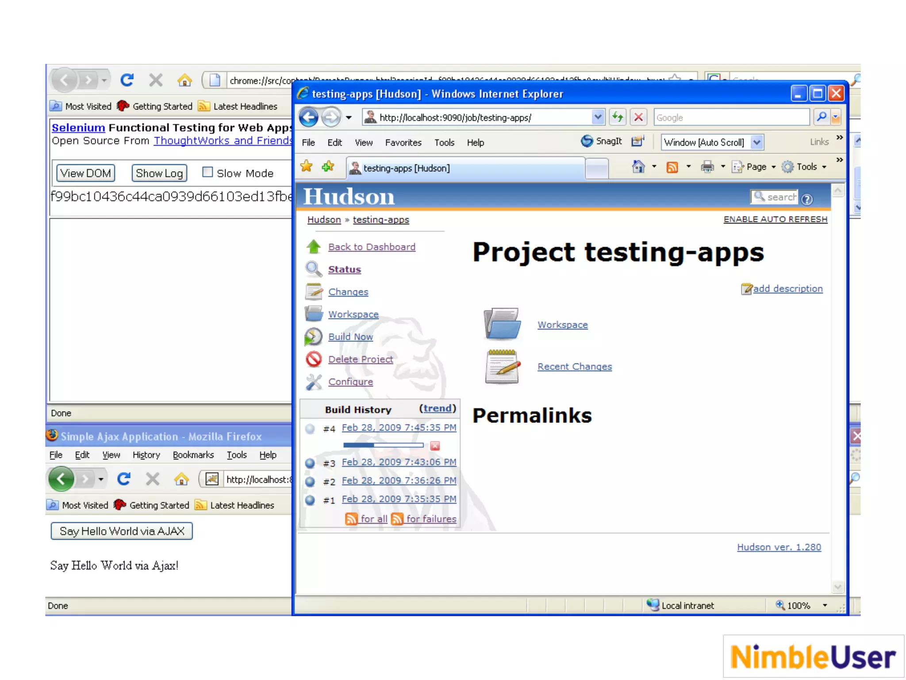Enable the Slow Mode checkbox

pos(207,172)
